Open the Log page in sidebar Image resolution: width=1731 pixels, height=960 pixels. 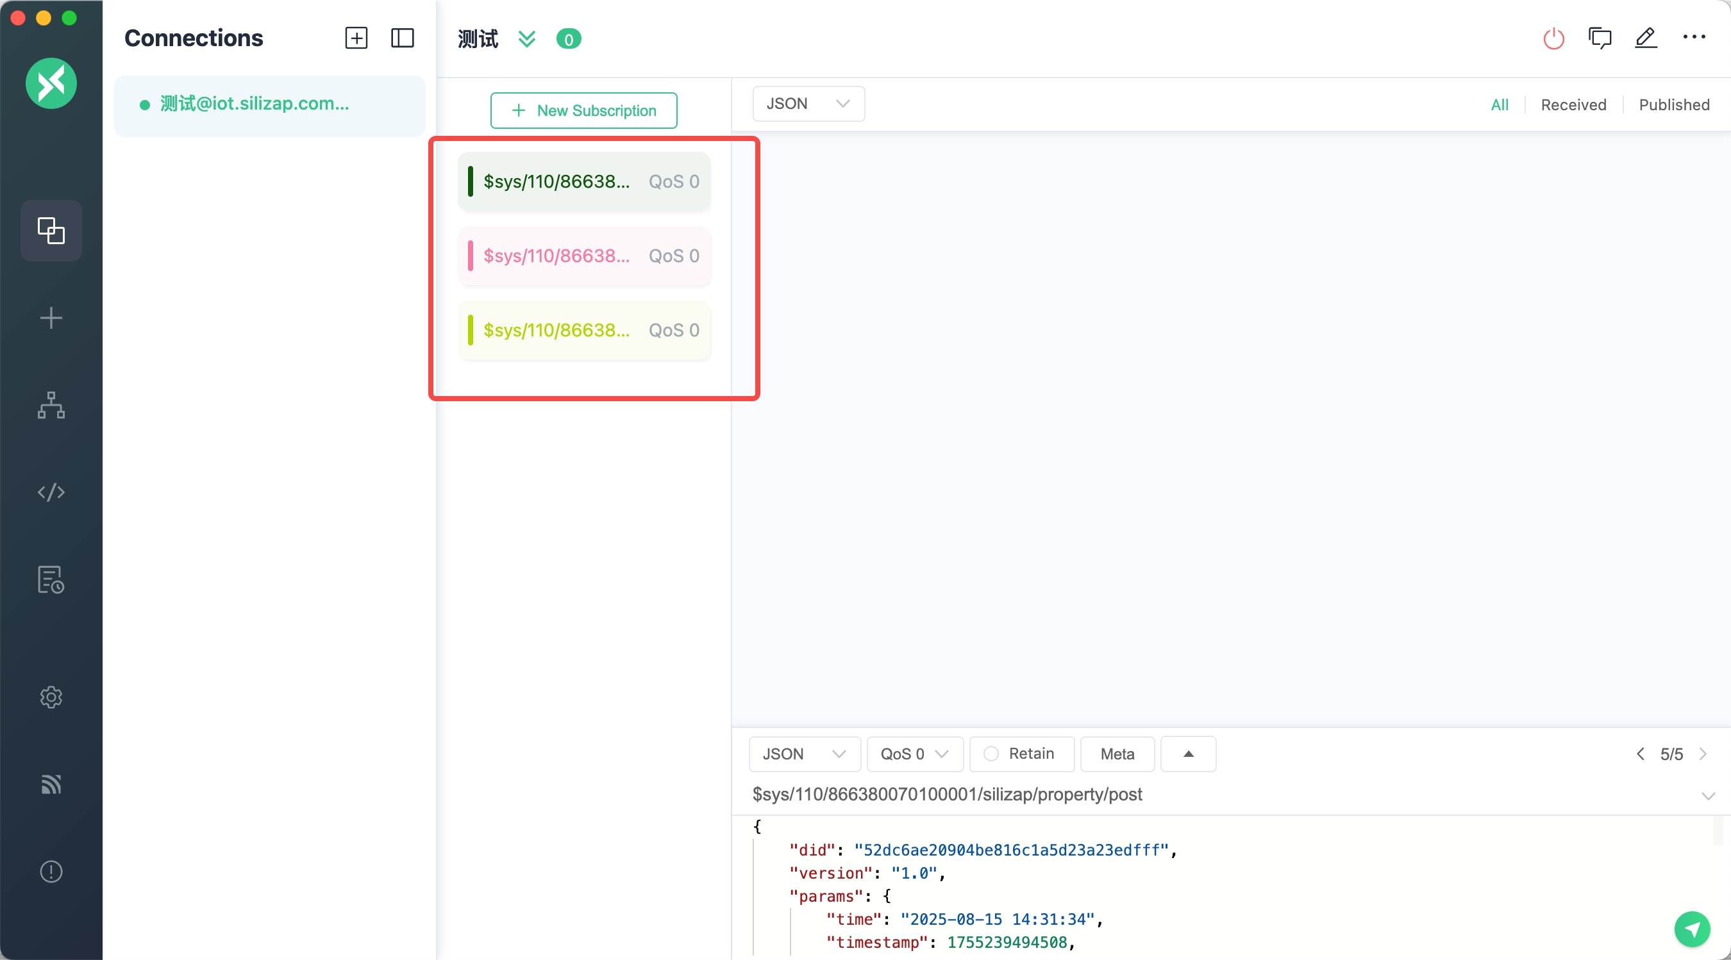pos(51,580)
